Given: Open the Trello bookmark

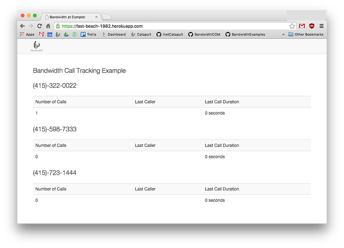Looking at the screenshot, I should point(89,34).
